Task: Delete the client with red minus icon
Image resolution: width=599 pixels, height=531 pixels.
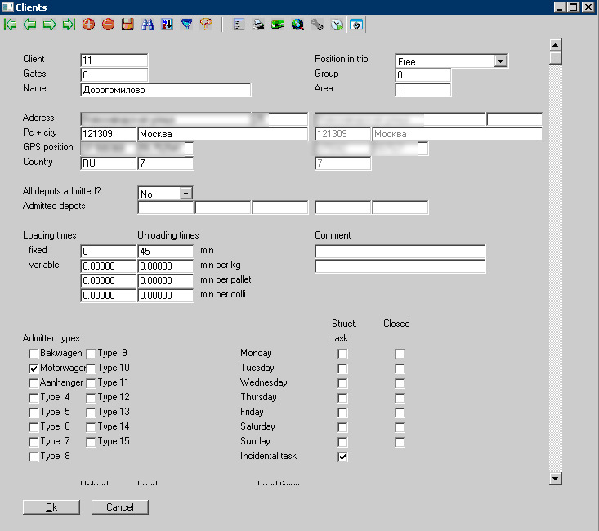Action: pyautogui.click(x=109, y=25)
